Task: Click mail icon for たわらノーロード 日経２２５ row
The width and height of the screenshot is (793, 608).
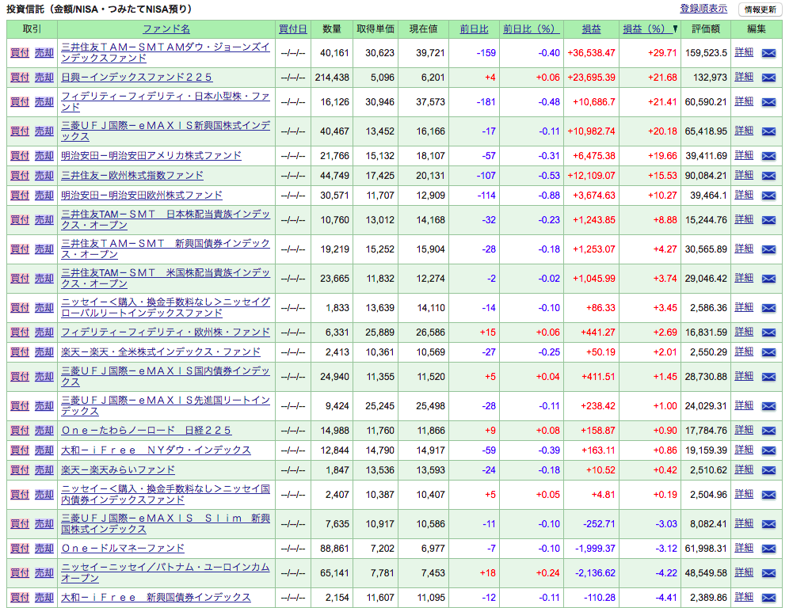Action: (768, 431)
